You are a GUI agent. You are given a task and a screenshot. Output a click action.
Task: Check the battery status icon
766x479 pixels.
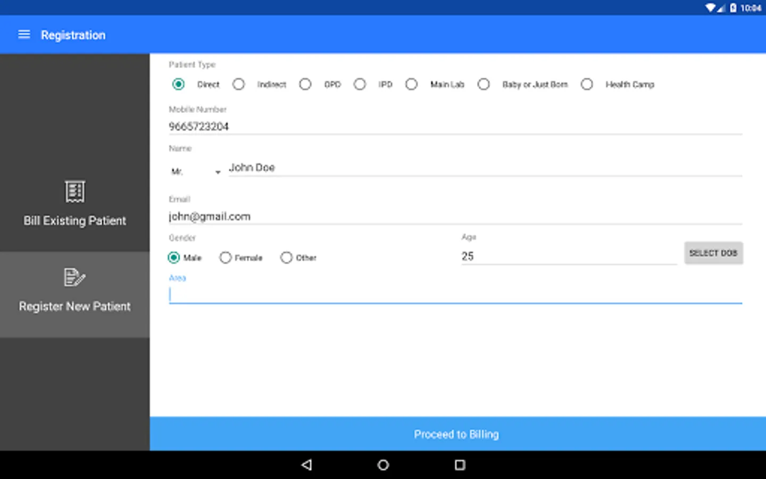coord(733,7)
